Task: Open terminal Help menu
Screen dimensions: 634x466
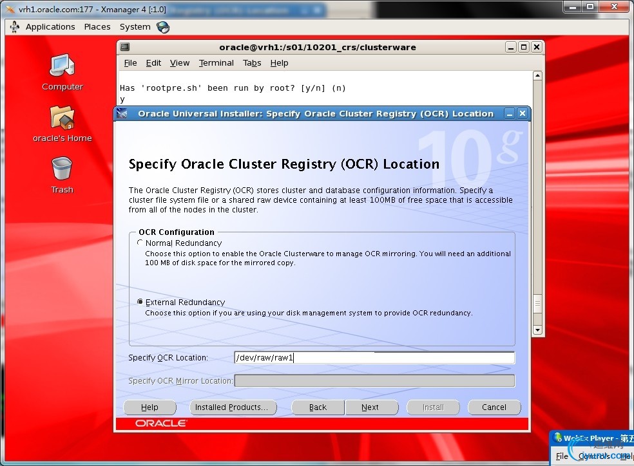Action: pyautogui.click(x=279, y=63)
